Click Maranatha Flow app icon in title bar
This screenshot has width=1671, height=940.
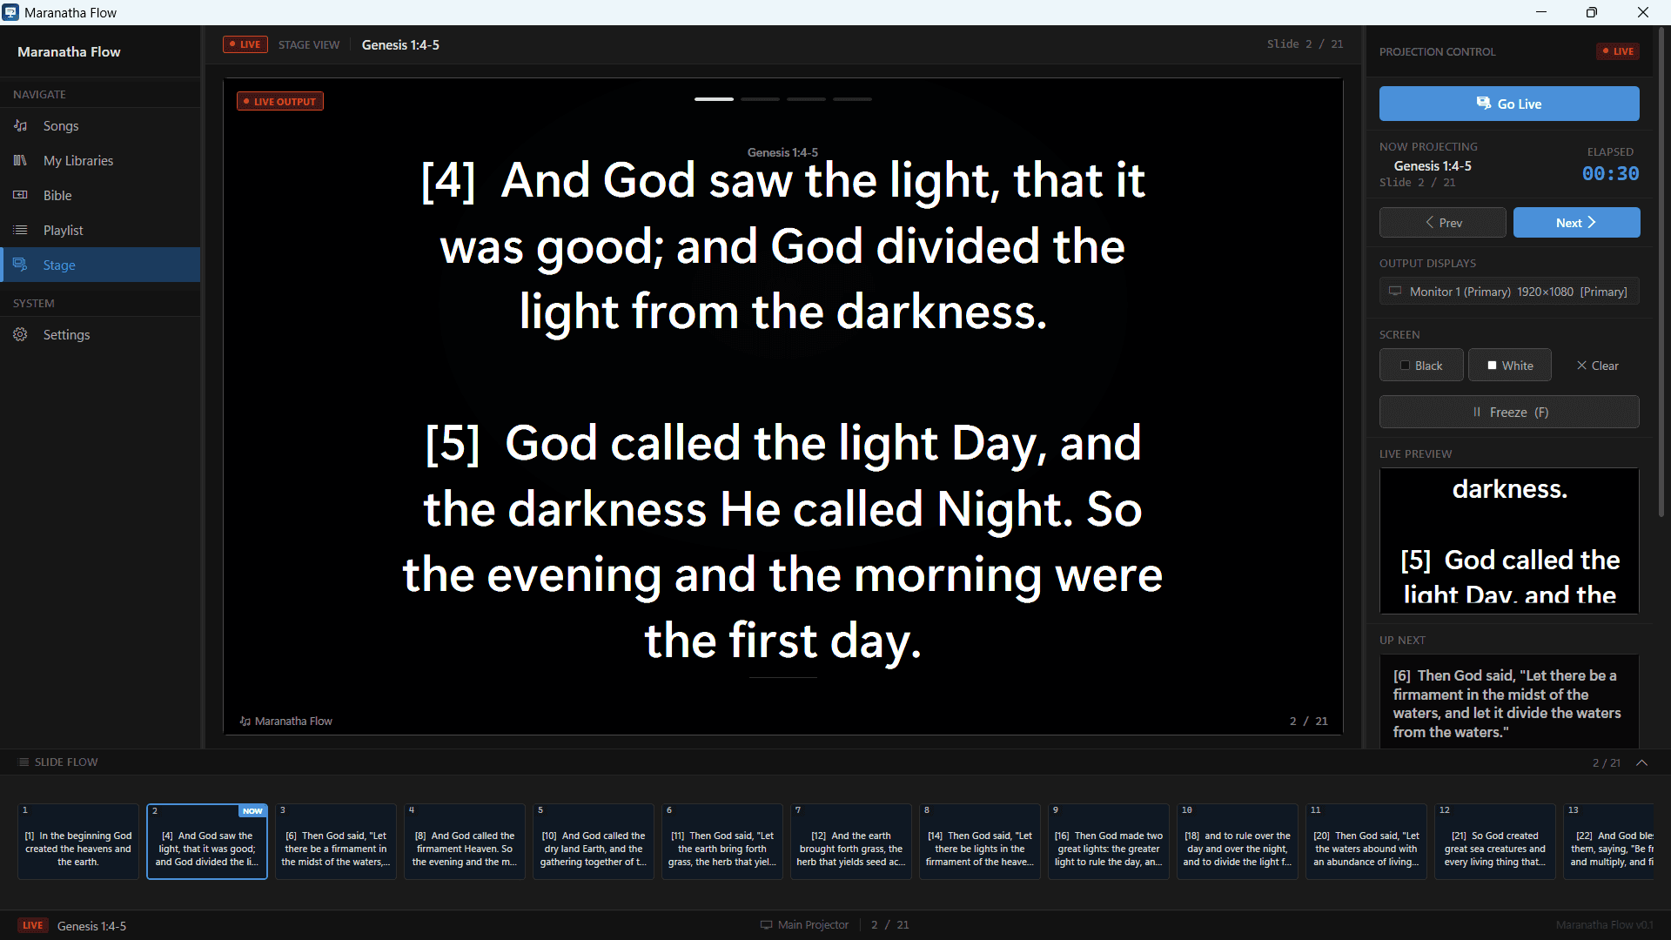pos(10,12)
